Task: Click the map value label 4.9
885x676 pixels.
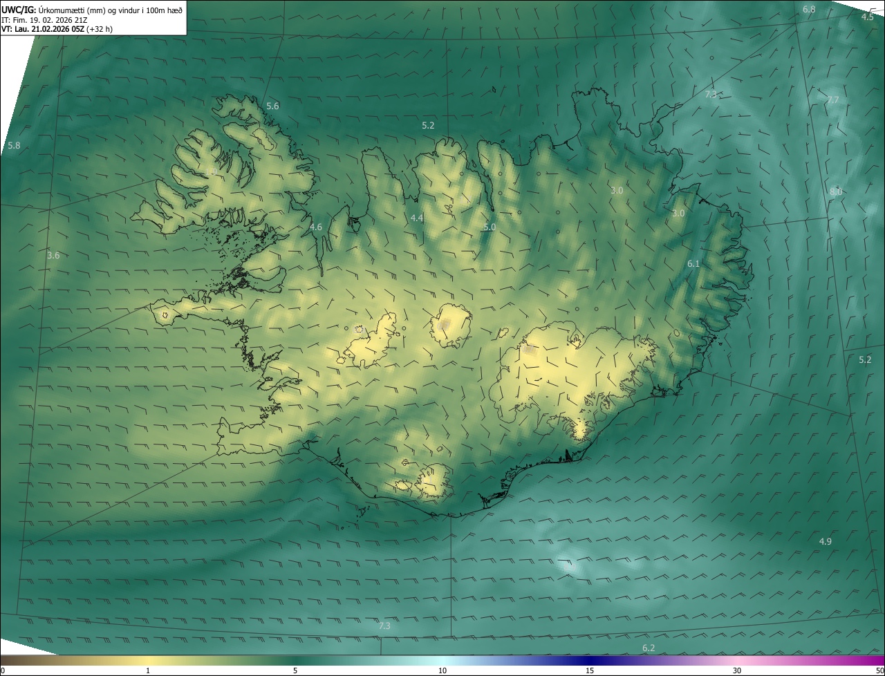Action: (825, 541)
